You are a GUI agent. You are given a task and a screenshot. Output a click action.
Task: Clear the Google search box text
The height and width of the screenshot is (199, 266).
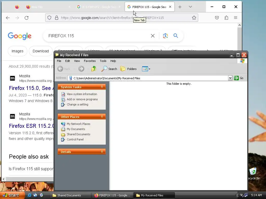click(x=153, y=36)
